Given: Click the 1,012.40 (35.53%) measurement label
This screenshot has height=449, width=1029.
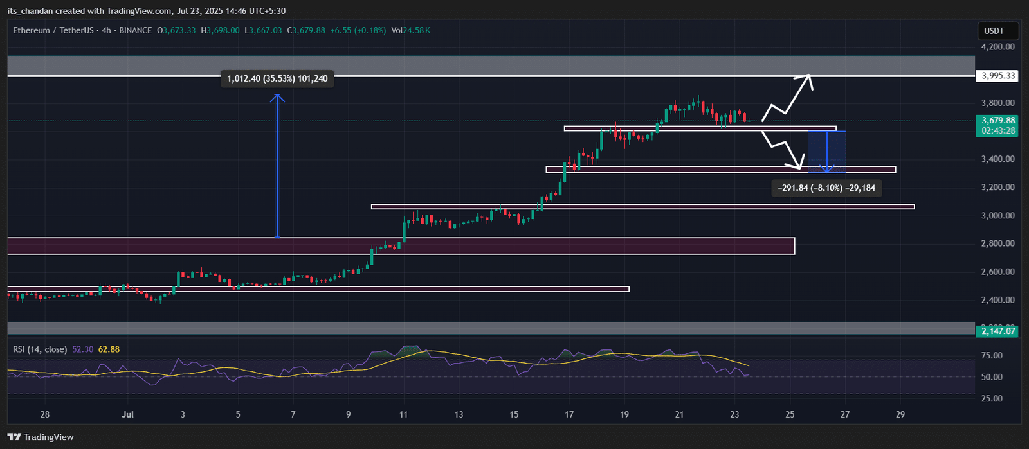Looking at the screenshot, I should point(277,79).
